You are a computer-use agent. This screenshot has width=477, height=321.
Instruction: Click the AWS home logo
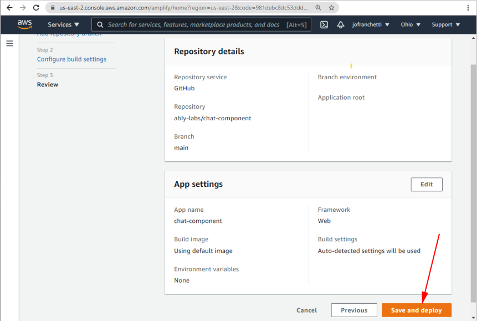pos(24,24)
